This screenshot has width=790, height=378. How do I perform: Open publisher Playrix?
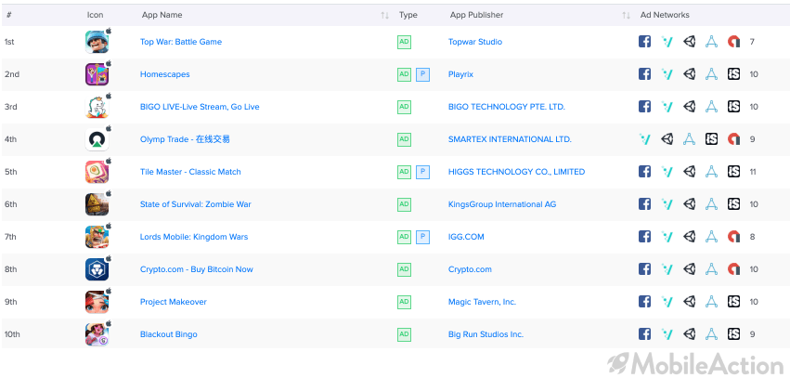(461, 74)
